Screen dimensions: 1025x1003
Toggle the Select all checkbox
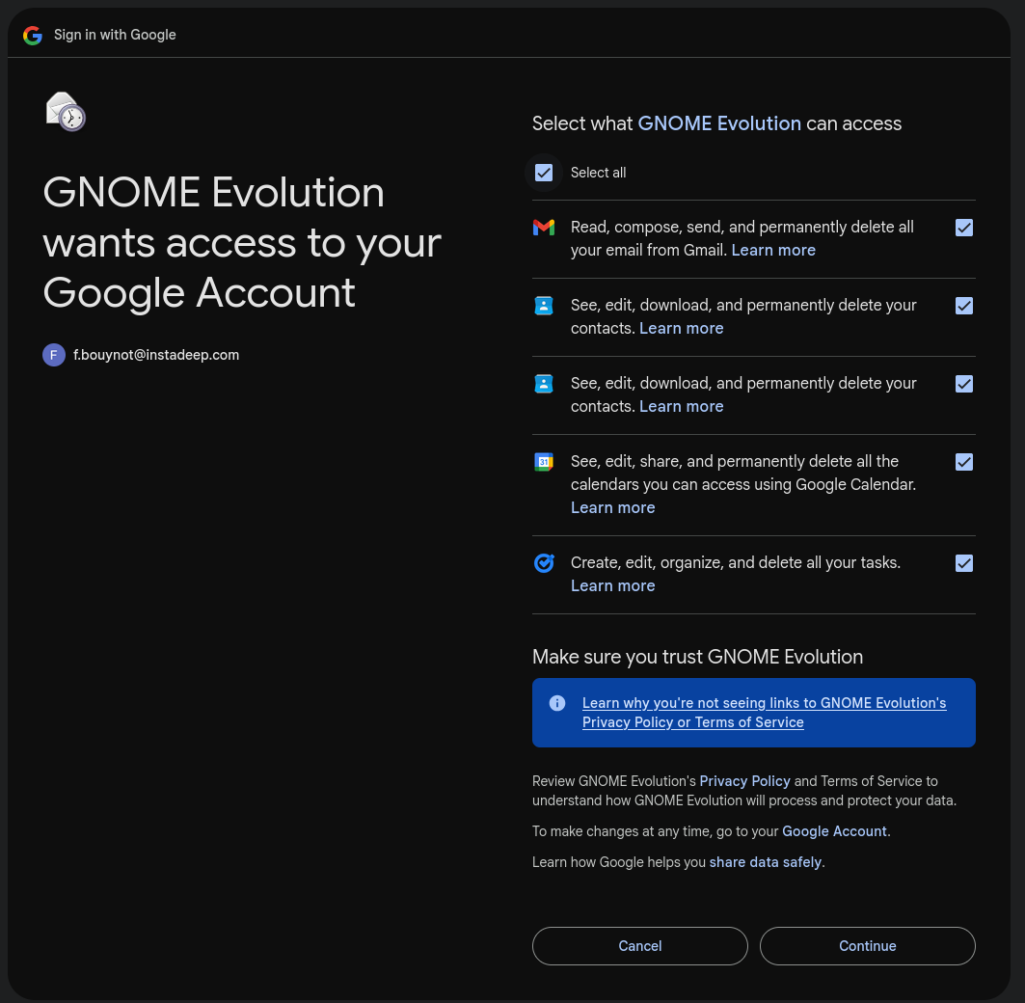tap(544, 173)
